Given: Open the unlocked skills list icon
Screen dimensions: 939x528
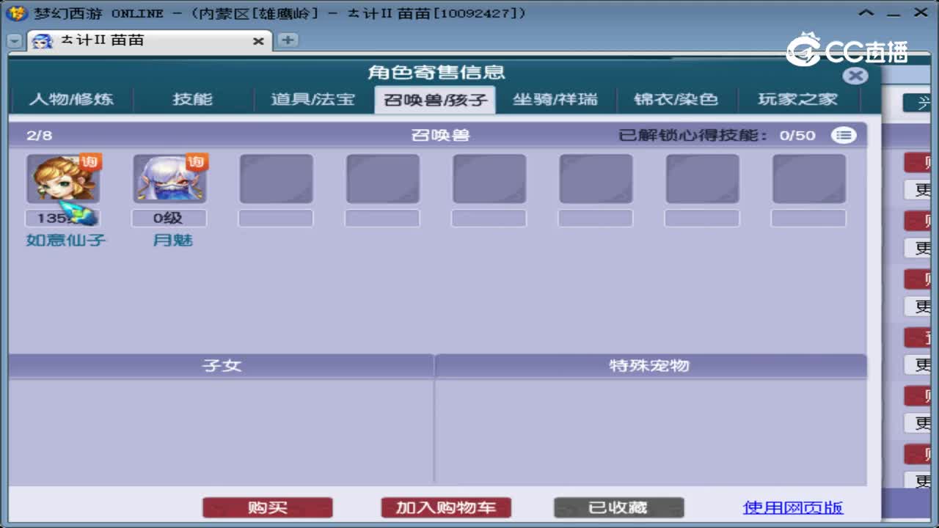Looking at the screenshot, I should pos(844,135).
